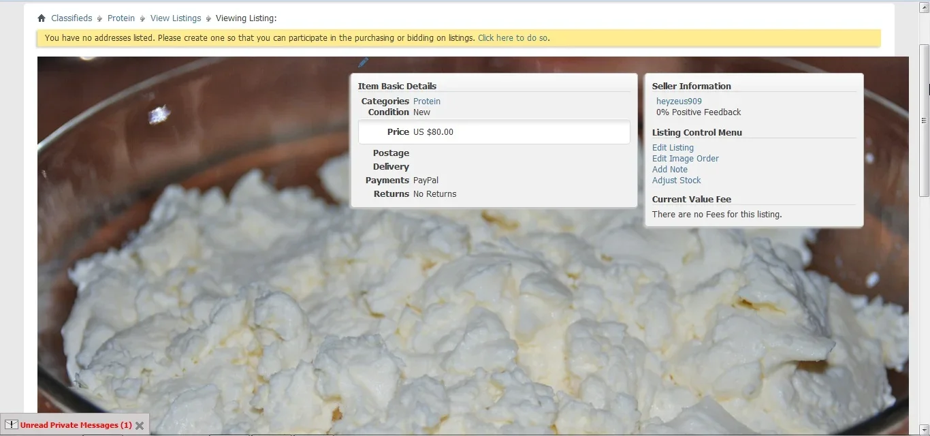This screenshot has height=436, width=930.
Task: Click the 'Listing Control Menu' heading
Action: 697,133
